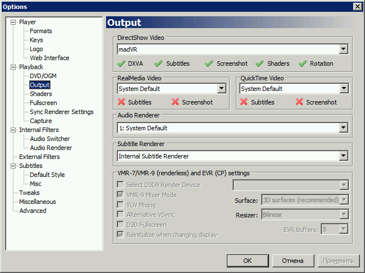Open the Audio Switcher settings page
This screenshot has width=365, height=273.
click(50, 139)
